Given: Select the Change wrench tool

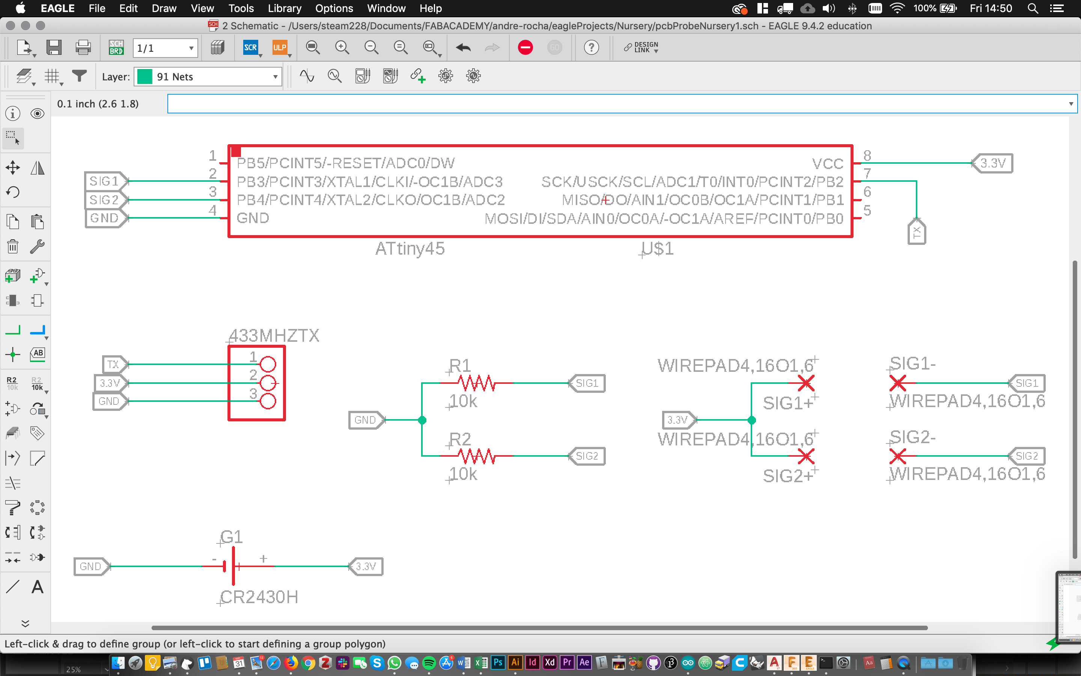Looking at the screenshot, I should click(38, 246).
